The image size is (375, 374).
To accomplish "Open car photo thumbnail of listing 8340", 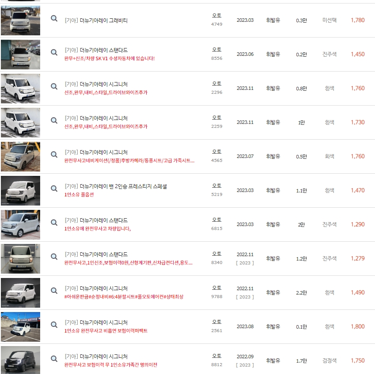I will (21, 259).
